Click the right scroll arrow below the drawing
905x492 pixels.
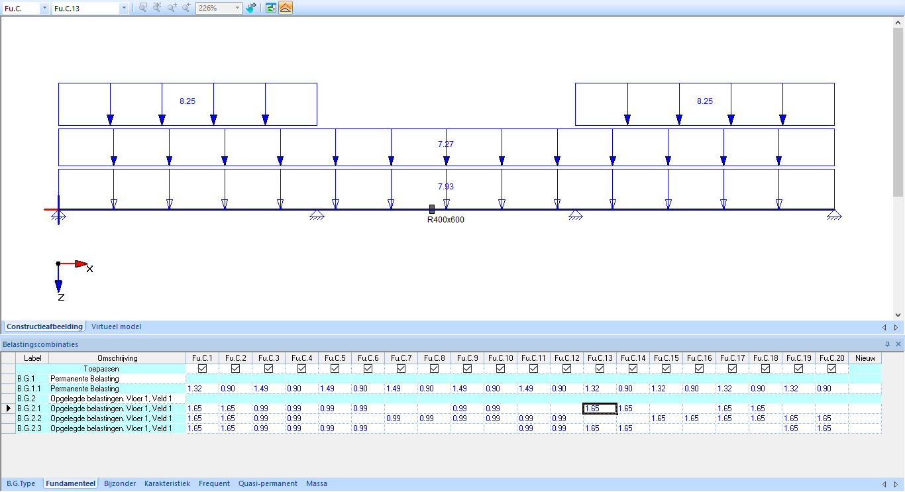point(896,326)
